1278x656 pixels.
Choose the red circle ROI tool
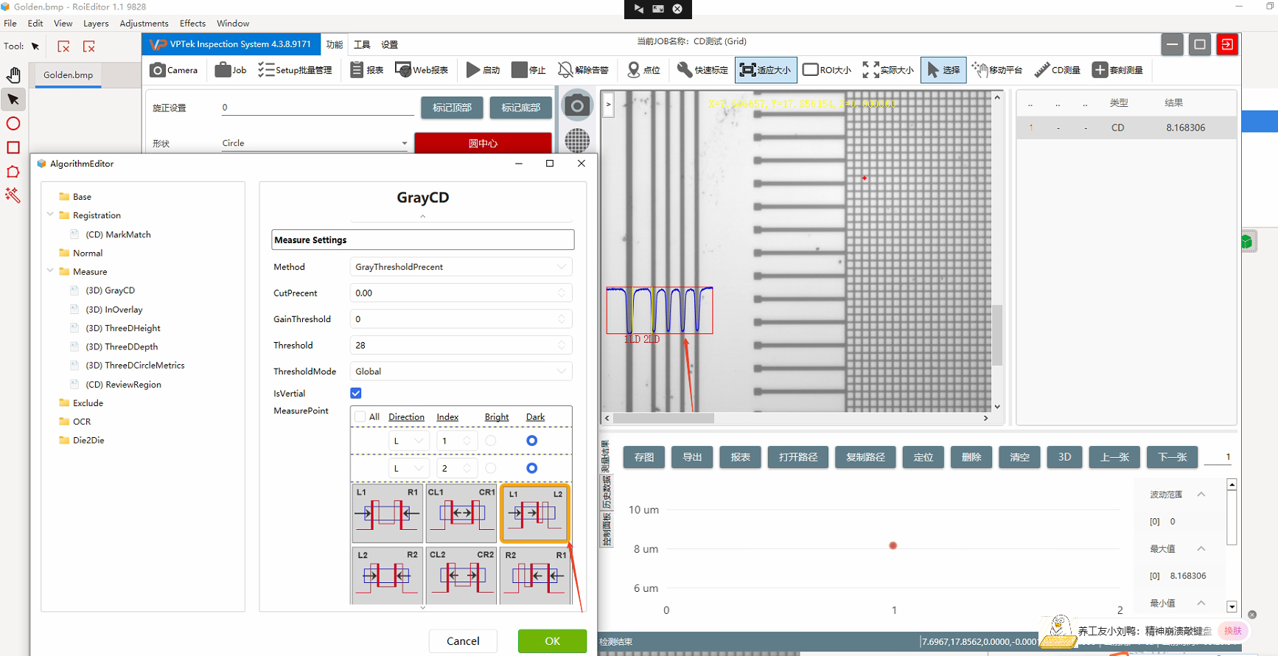[x=13, y=123]
